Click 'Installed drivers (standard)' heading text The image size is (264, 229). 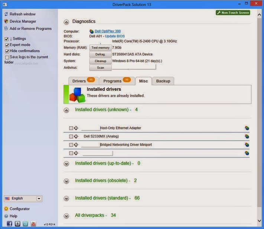(x=101, y=198)
